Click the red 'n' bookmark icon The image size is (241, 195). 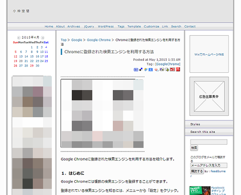tap(178, 70)
